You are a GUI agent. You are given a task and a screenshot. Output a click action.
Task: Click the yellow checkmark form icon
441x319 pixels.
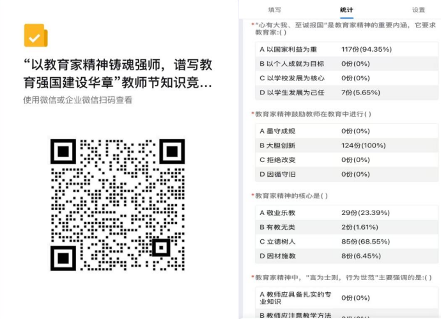[36, 35]
